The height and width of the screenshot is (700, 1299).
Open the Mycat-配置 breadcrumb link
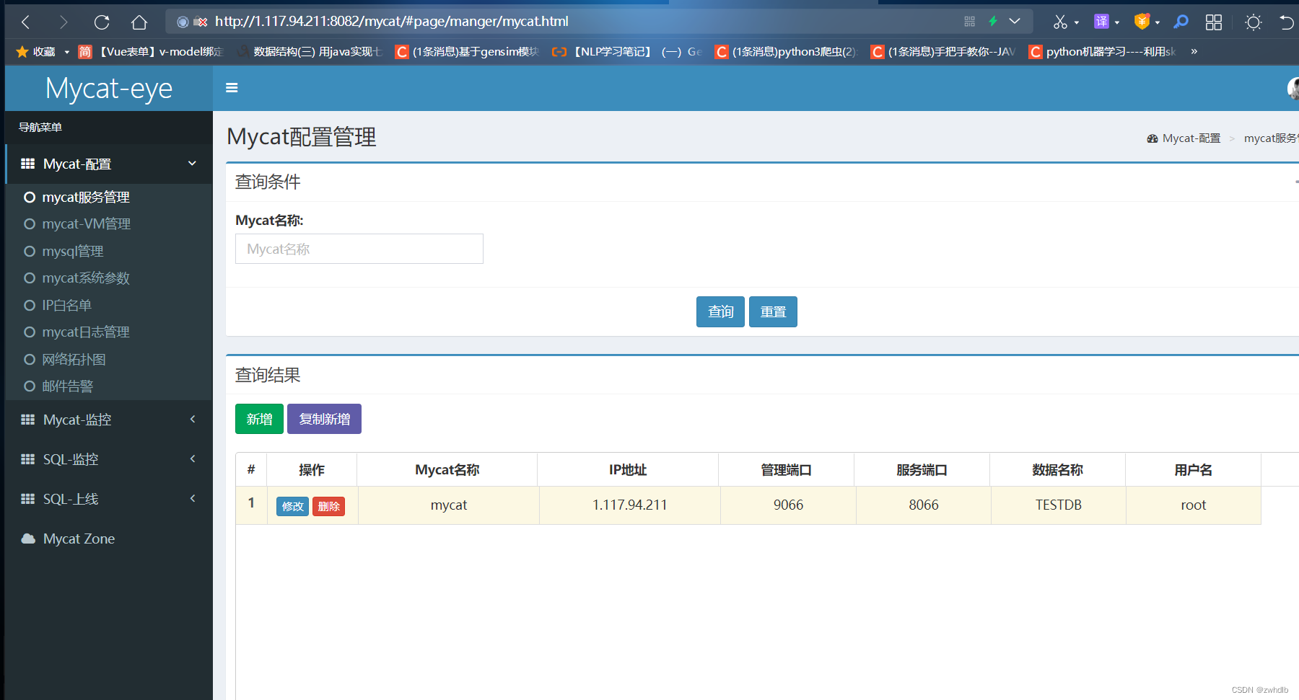1191,138
